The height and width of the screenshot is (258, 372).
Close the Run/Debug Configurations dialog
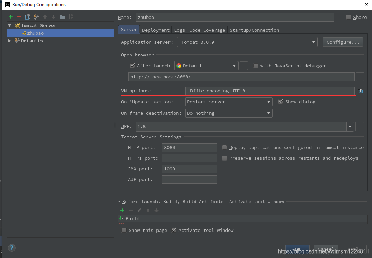point(366,4)
